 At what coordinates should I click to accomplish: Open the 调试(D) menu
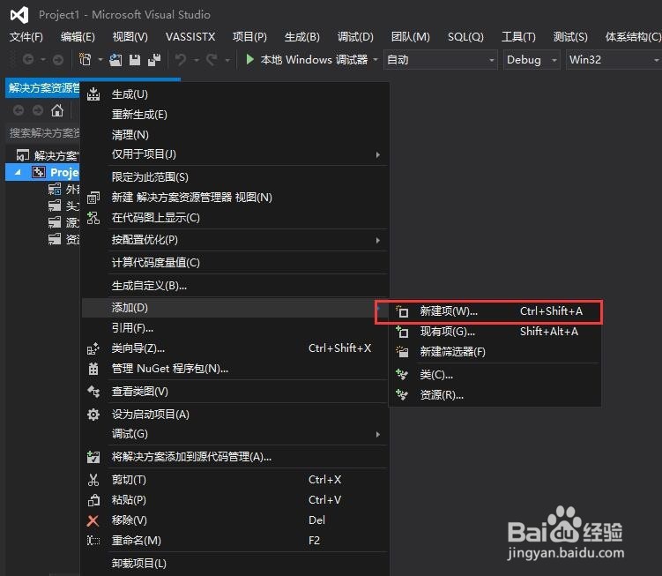tap(355, 37)
